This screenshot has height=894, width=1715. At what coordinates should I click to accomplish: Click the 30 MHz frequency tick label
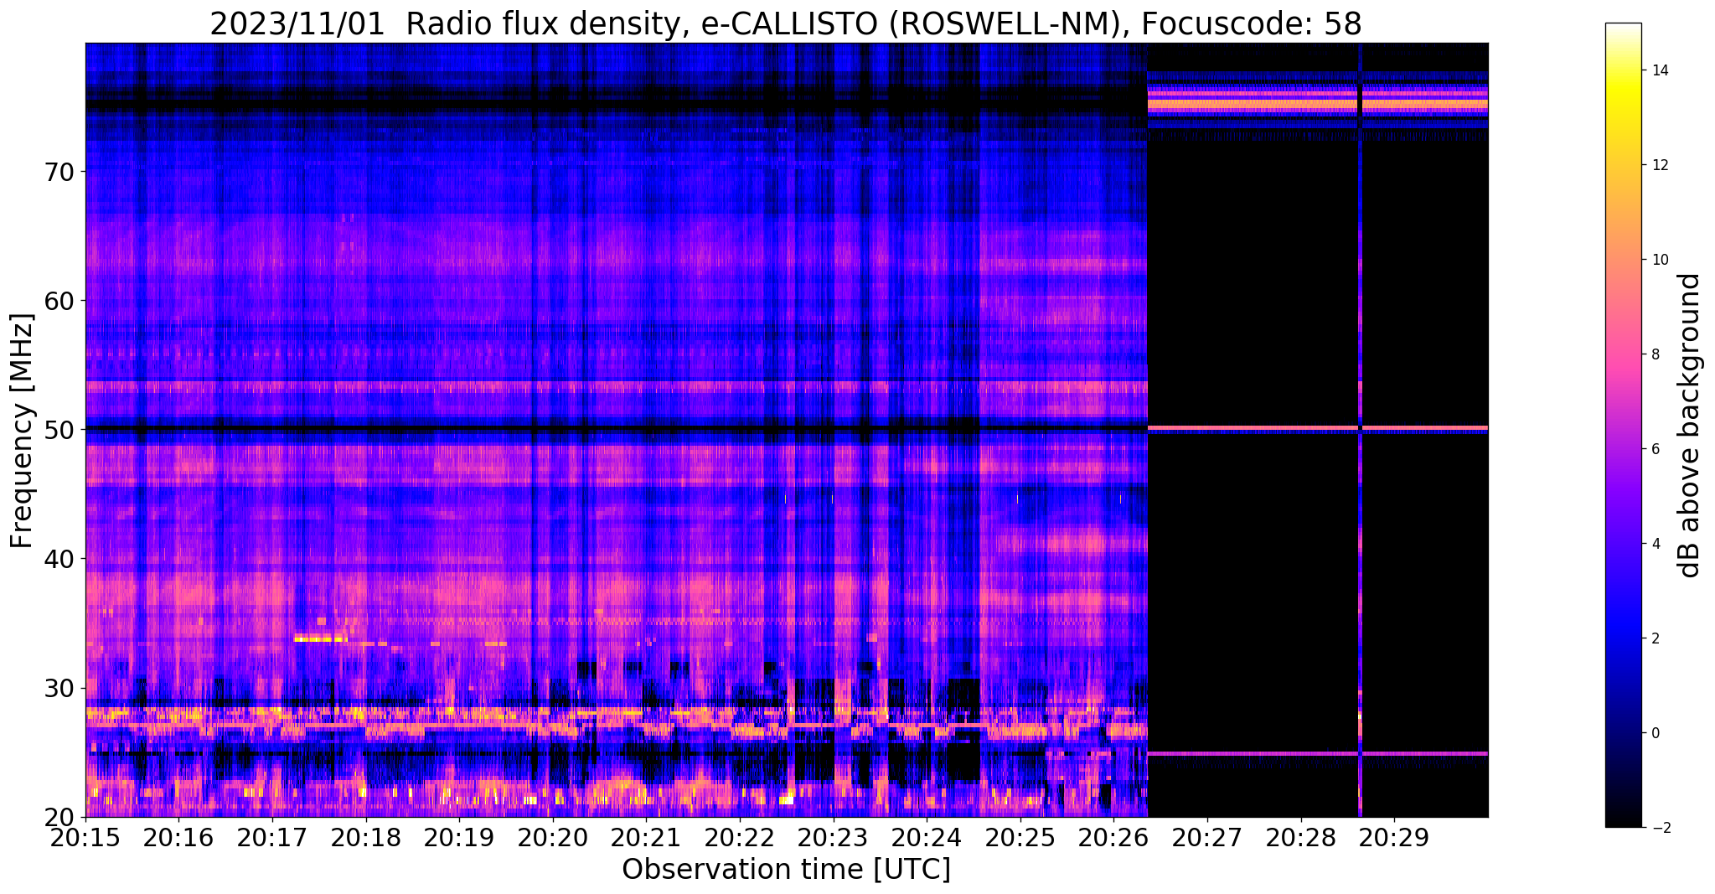click(59, 688)
